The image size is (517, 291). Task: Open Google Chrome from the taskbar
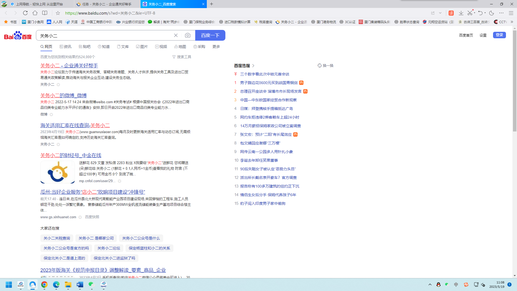click(x=44, y=285)
